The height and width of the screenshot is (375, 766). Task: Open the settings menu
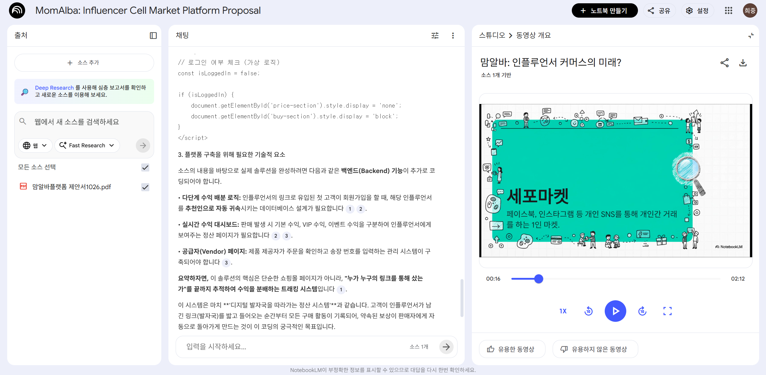click(697, 11)
